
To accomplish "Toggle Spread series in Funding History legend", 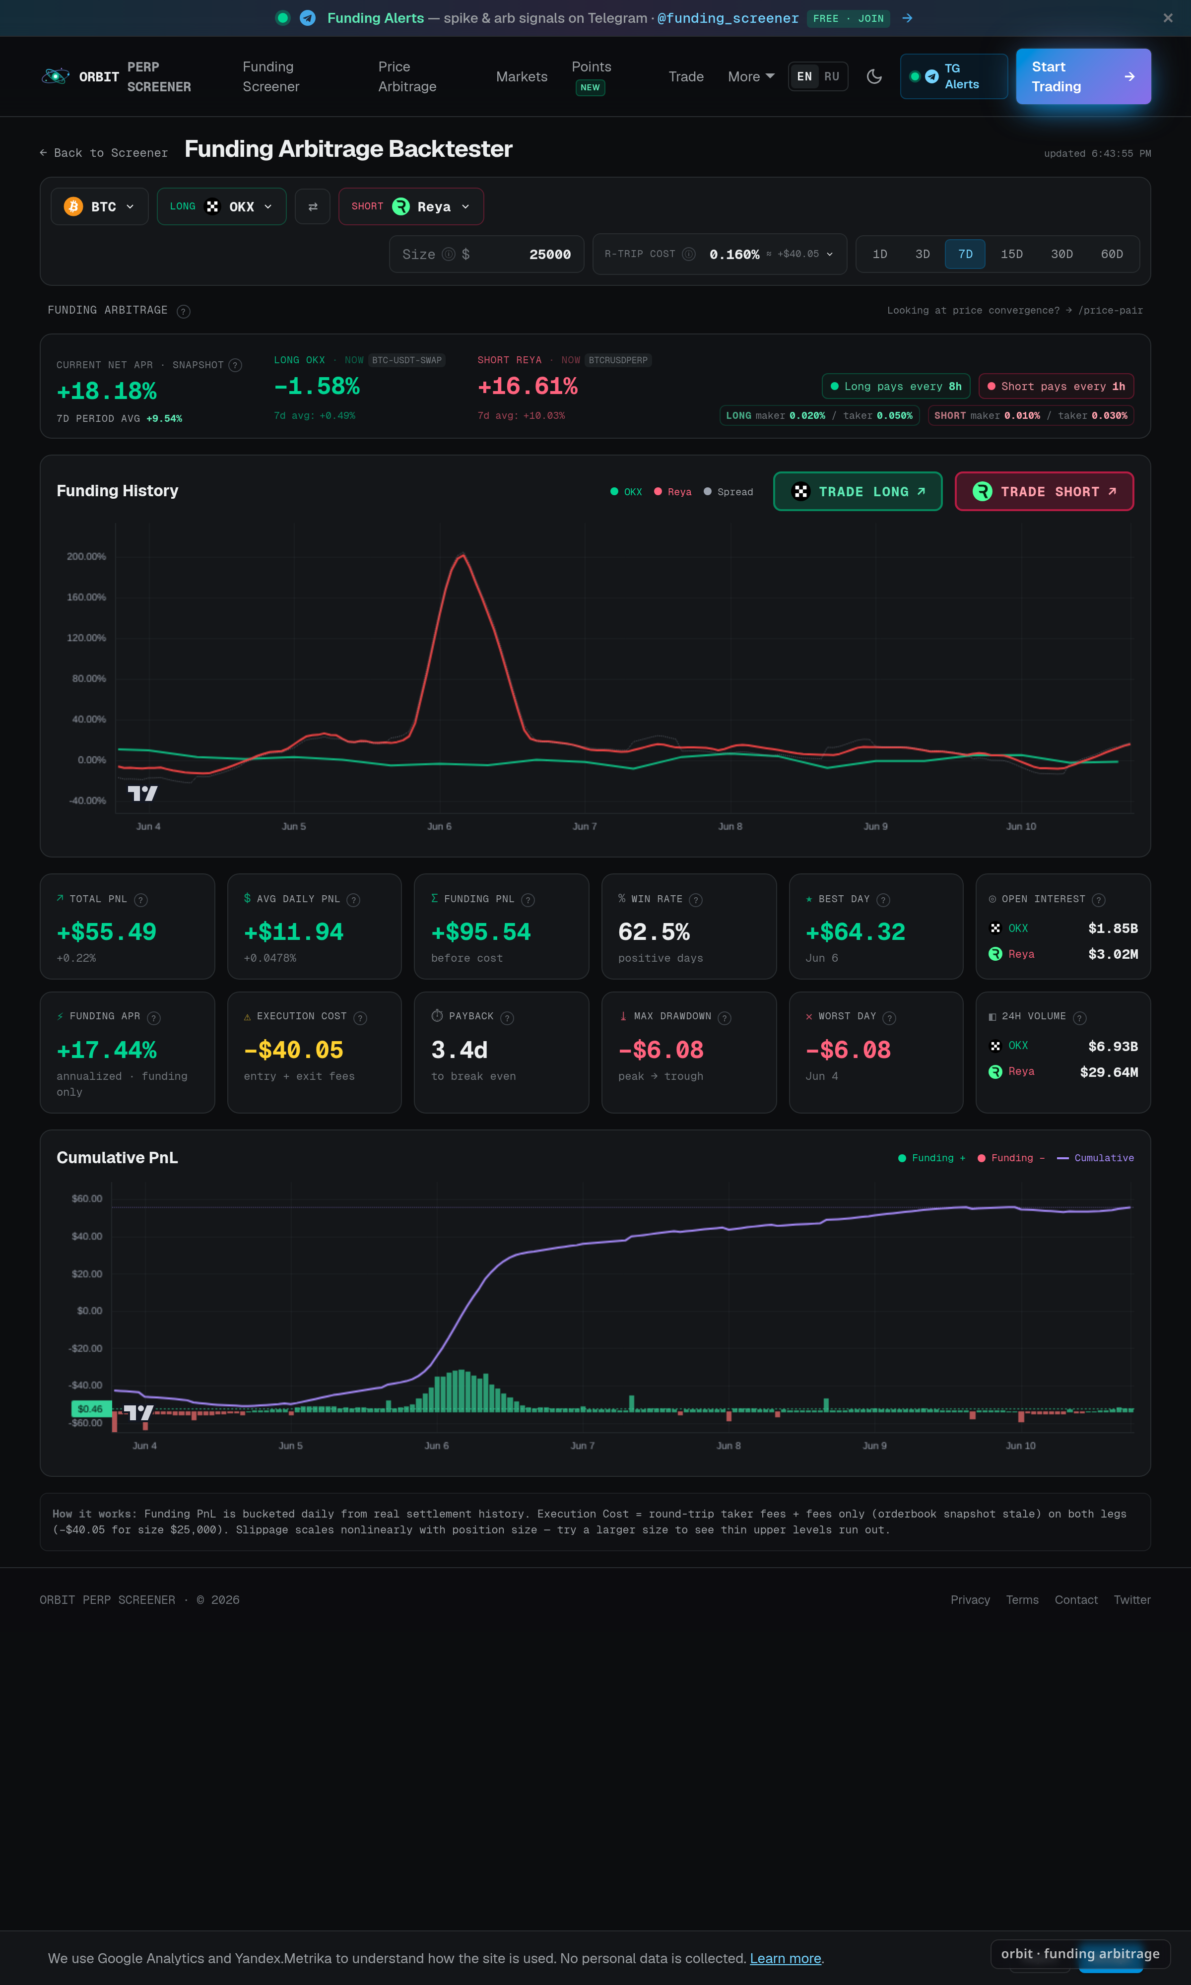I will coord(728,492).
